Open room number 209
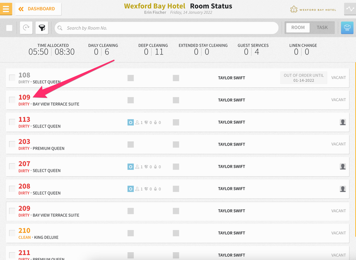Viewport: 356px width, 260px height. (x=24, y=208)
